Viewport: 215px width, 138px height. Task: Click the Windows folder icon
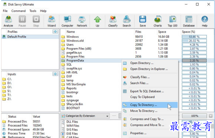tap(63, 37)
